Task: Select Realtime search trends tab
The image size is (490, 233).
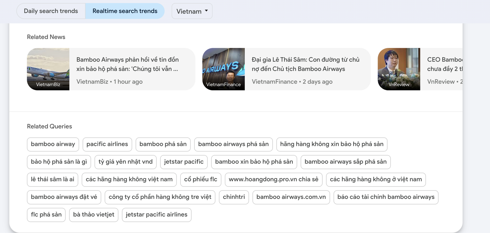Action: pyautogui.click(x=125, y=11)
